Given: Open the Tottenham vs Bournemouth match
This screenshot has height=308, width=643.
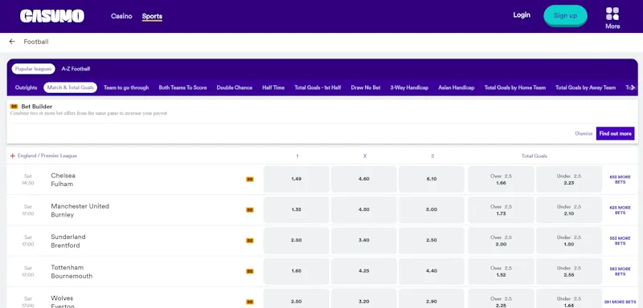Looking at the screenshot, I should [72, 272].
